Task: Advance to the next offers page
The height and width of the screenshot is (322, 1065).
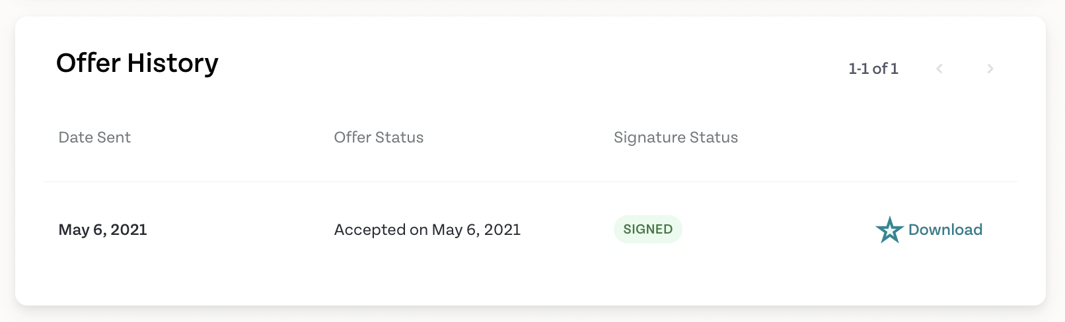Action: 990,69
